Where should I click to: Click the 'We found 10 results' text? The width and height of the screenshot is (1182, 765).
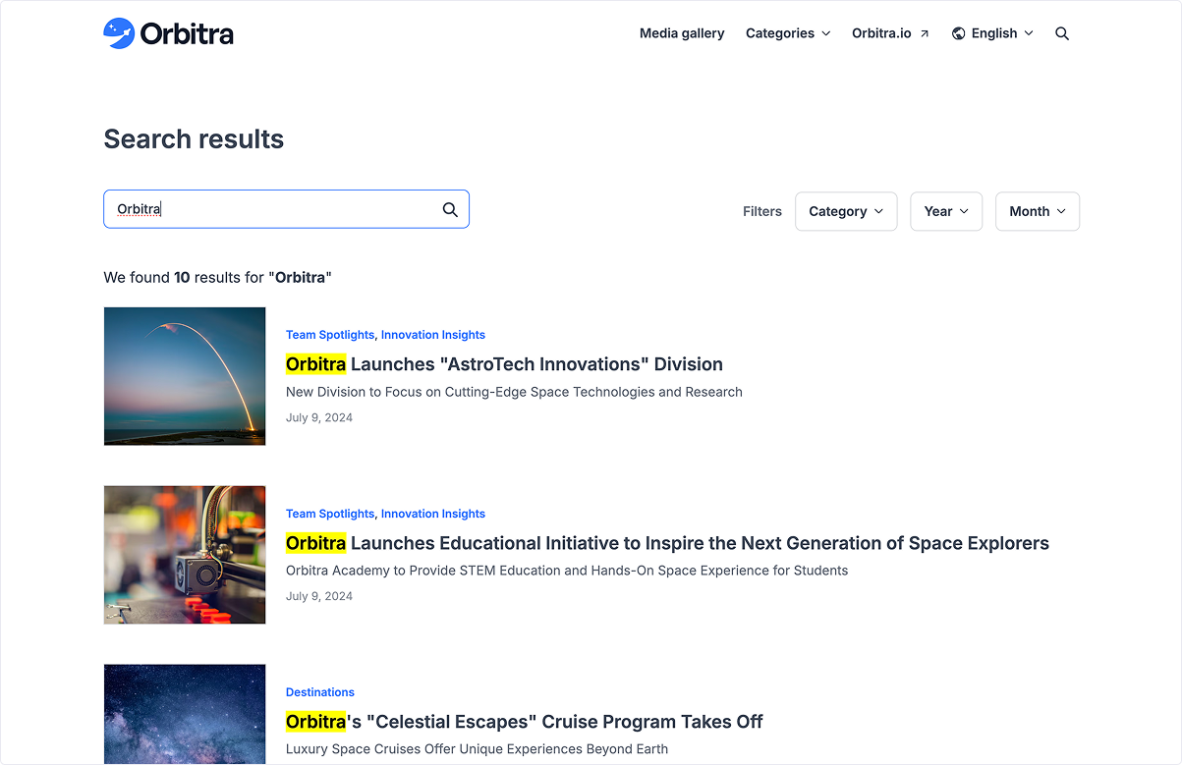tap(218, 278)
